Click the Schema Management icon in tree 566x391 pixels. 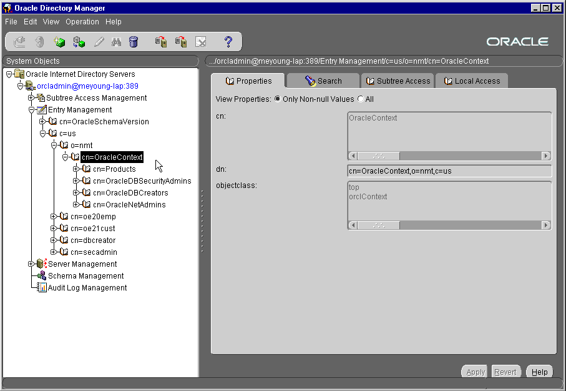click(x=42, y=276)
